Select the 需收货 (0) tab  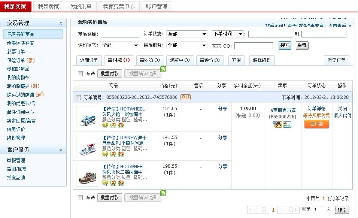(x=150, y=60)
